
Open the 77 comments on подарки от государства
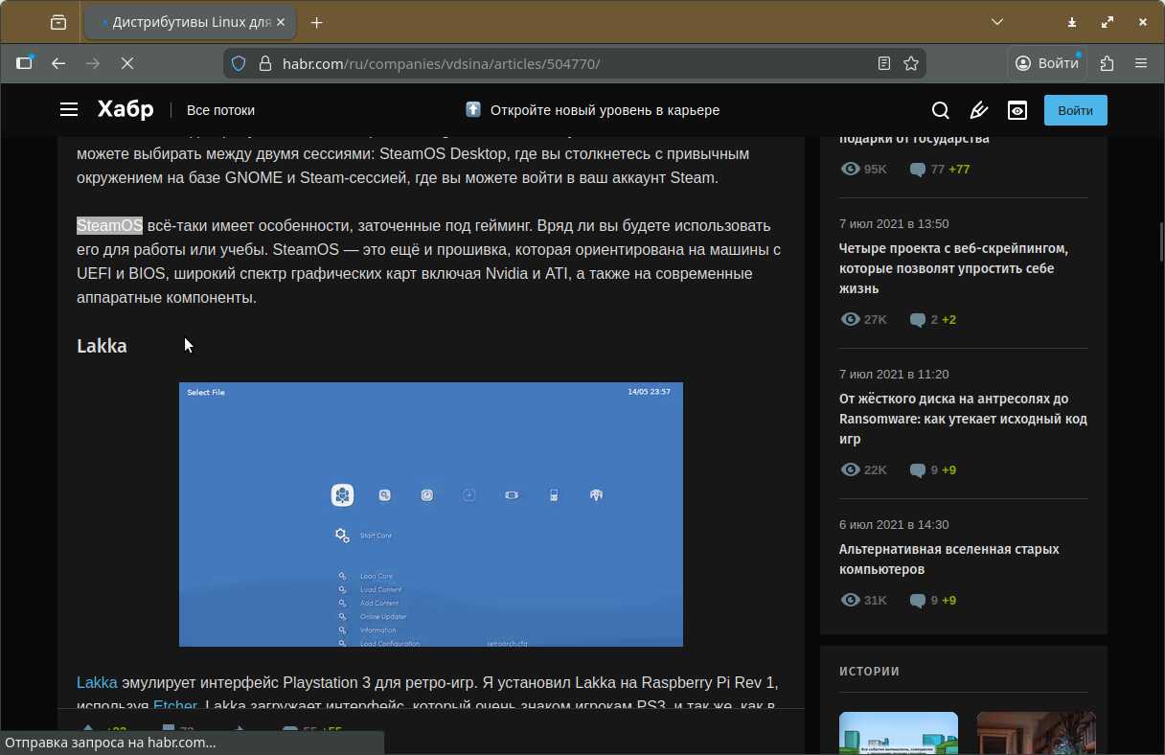pos(927,170)
